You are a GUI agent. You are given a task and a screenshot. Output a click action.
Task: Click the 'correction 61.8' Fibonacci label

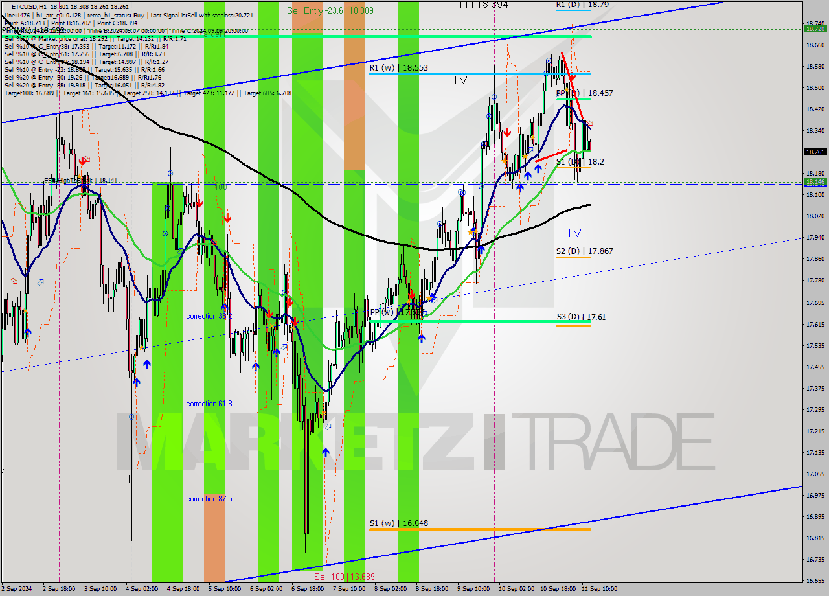(x=209, y=404)
